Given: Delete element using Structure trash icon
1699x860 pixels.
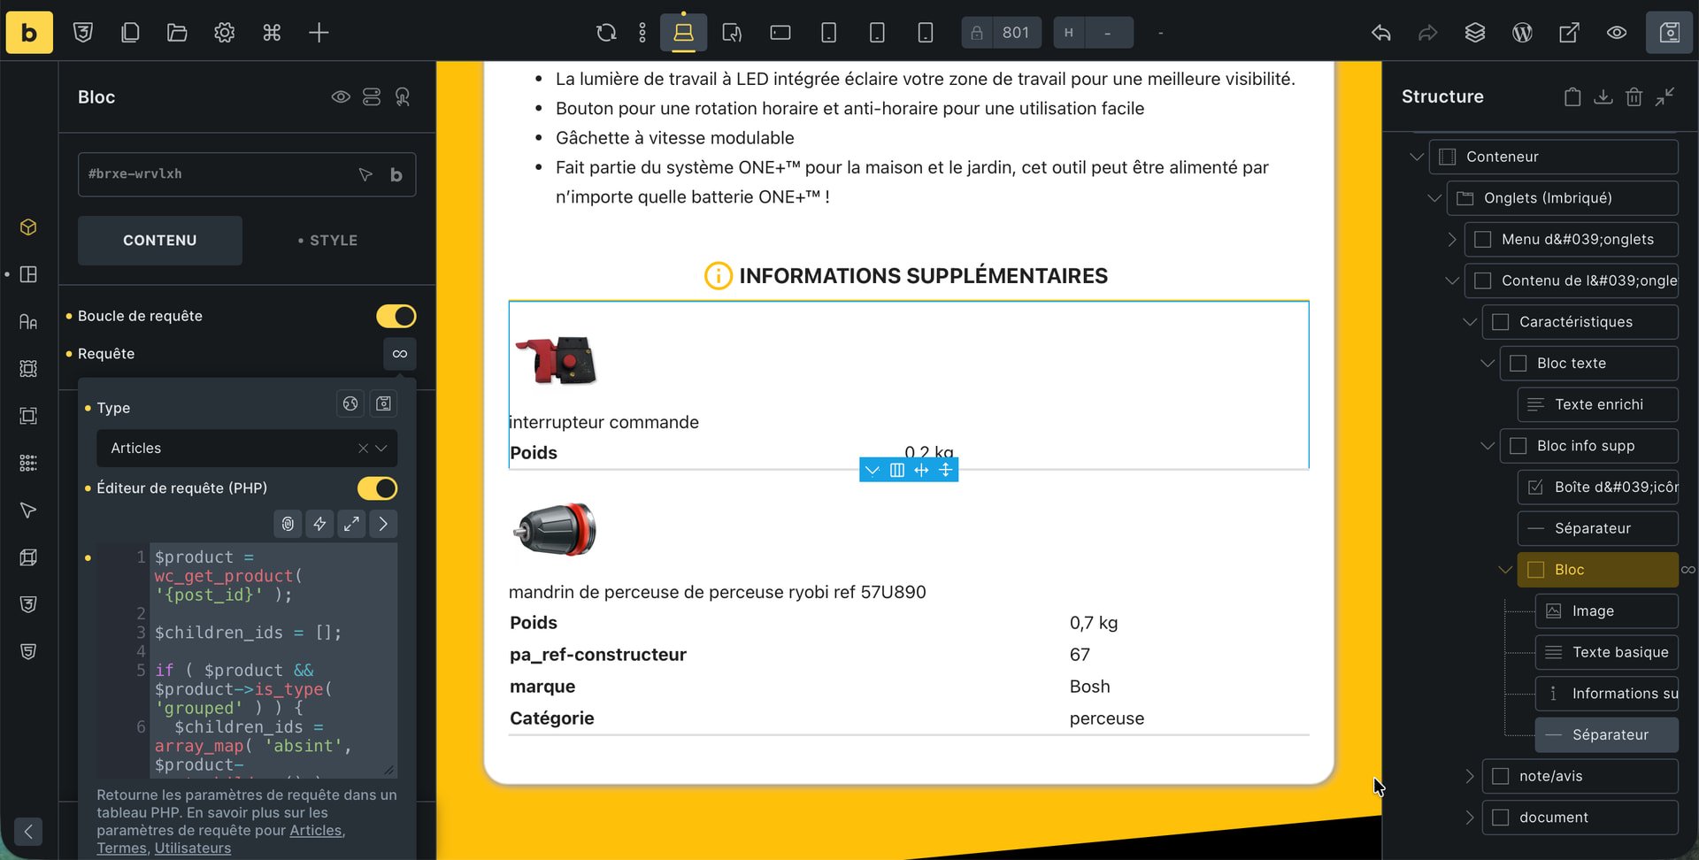Looking at the screenshot, I should pos(1634,96).
